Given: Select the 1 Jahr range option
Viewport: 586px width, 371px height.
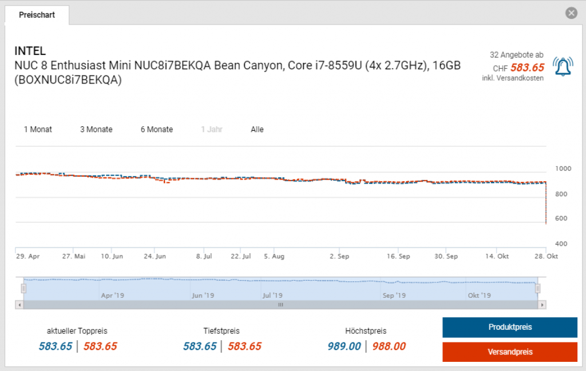Looking at the screenshot, I should point(212,129).
